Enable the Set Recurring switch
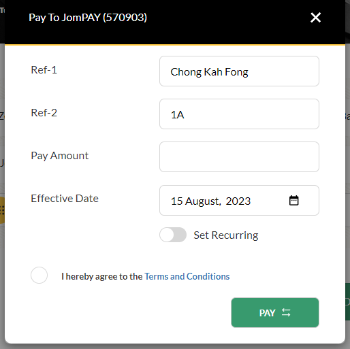Viewport: 350px width, 349px height. pyautogui.click(x=173, y=235)
